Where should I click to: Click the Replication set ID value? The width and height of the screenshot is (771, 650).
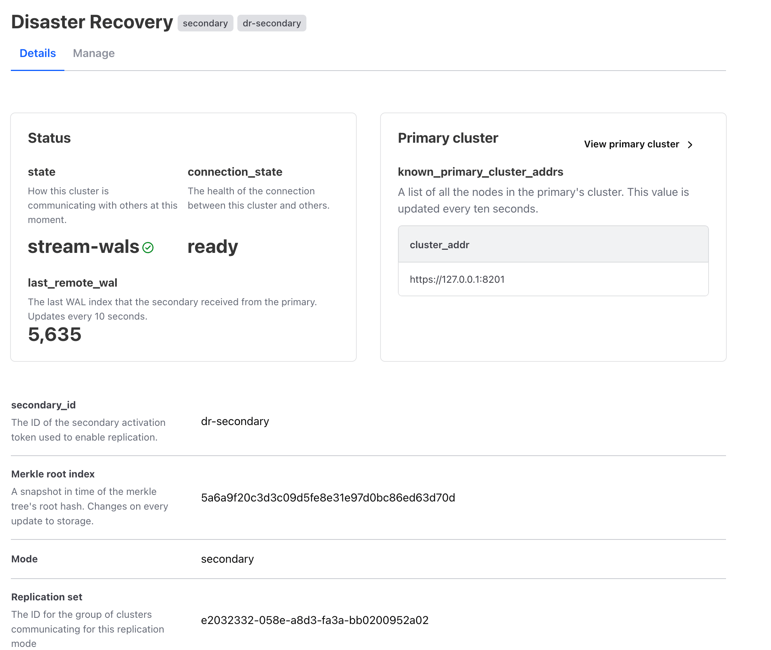[x=315, y=620]
